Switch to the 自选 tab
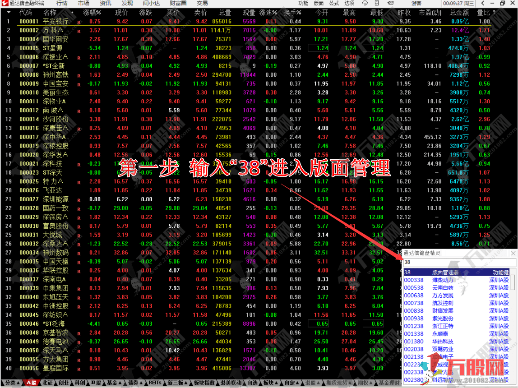 [252, 383]
